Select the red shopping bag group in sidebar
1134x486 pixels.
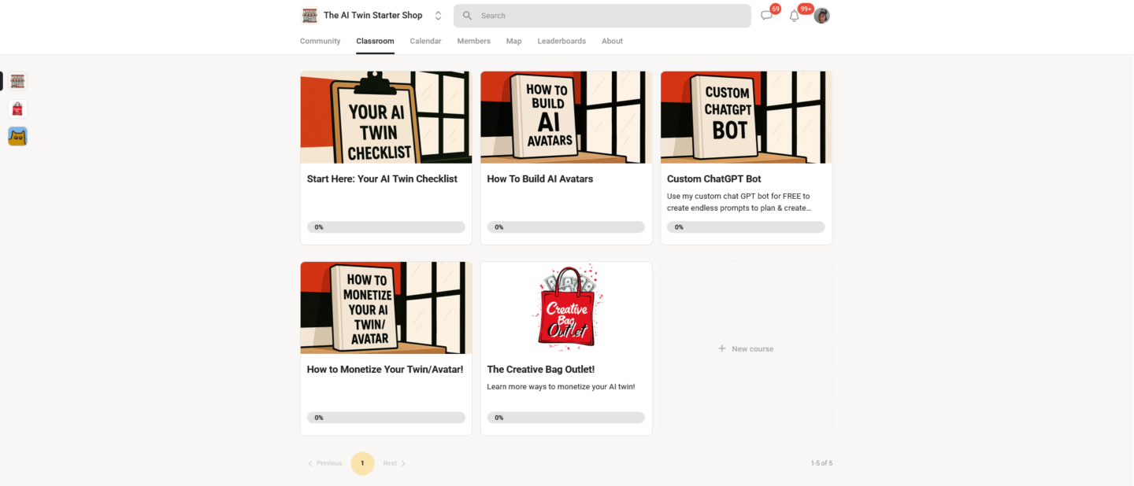pyautogui.click(x=17, y=109)
